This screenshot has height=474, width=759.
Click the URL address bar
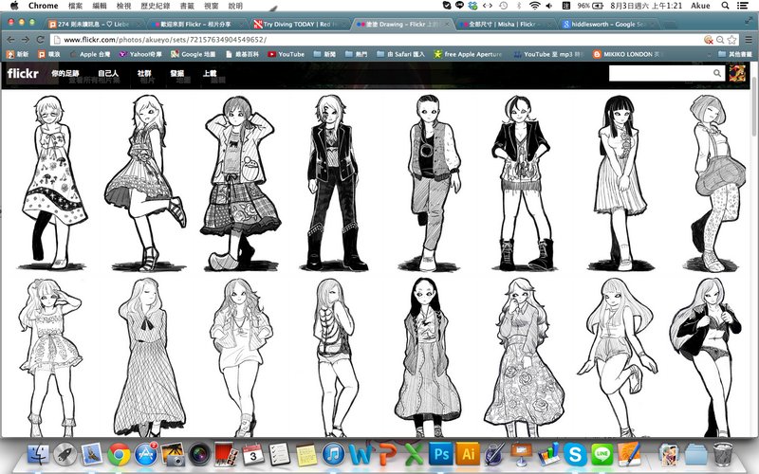(x=376, y=40)
